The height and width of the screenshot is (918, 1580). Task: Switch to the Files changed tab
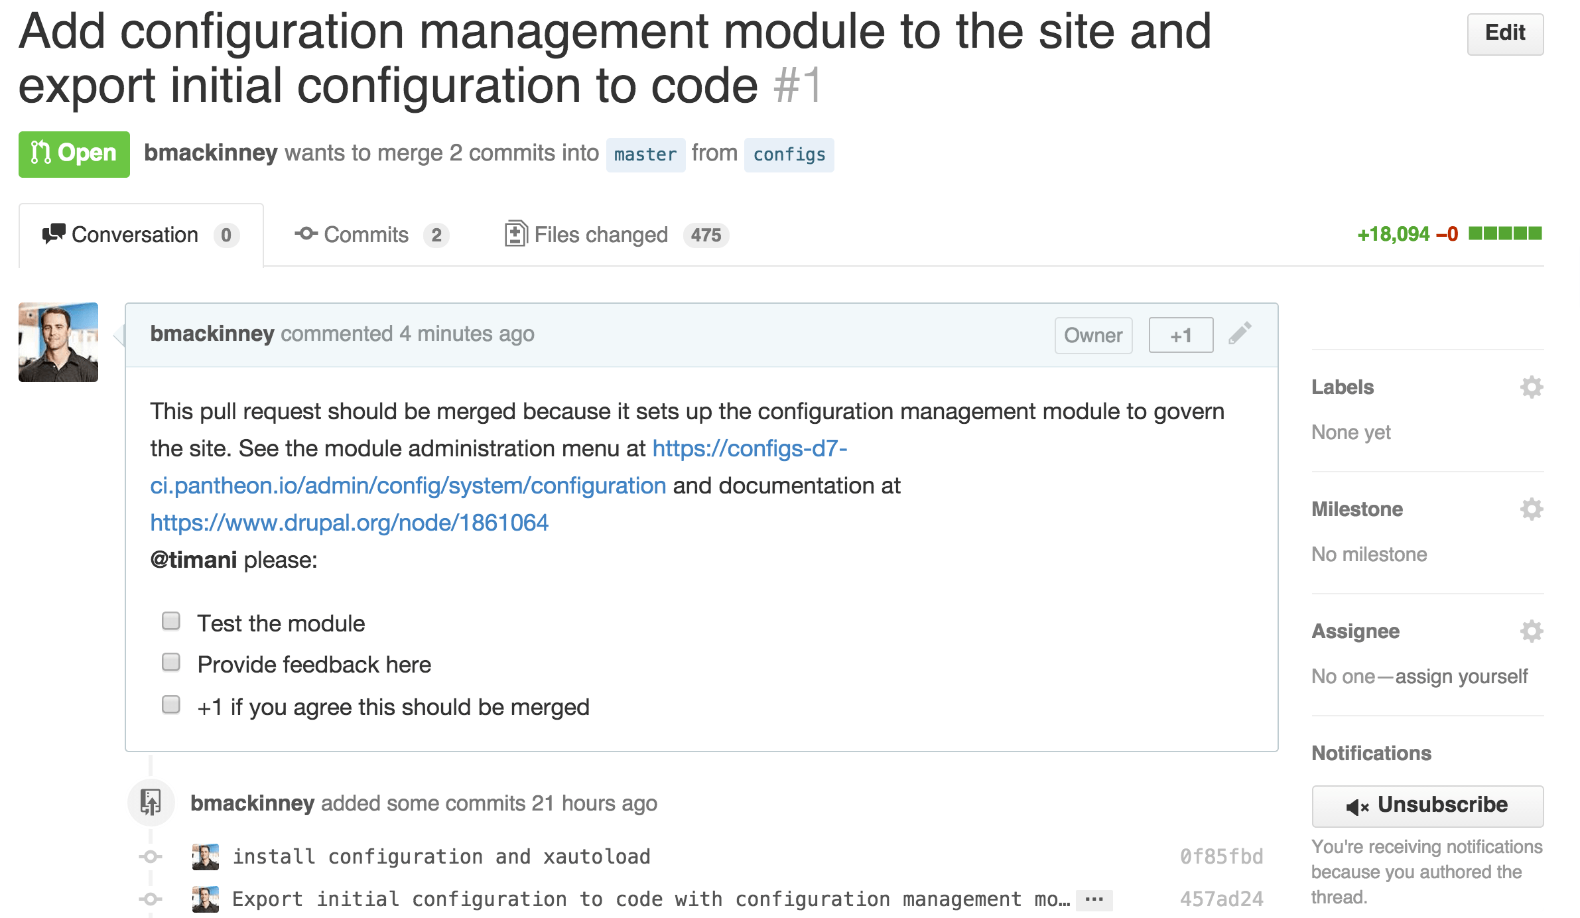[600, 234]
